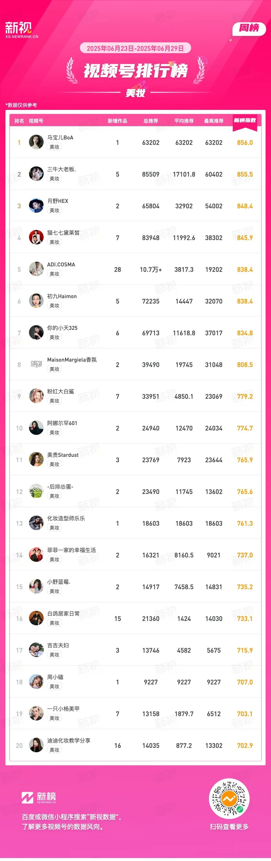Screen dimensions: 271x861
Task: Click the QR code at the bottom
Action: (x=229, y=799)
